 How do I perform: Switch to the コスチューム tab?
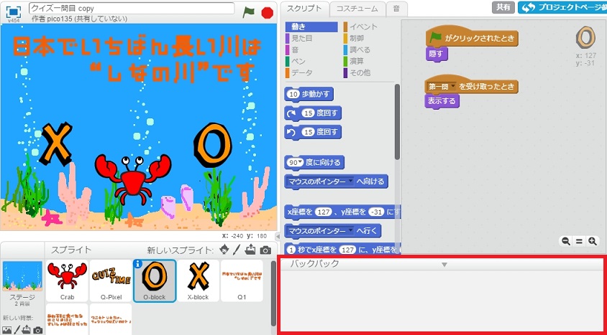357,9
